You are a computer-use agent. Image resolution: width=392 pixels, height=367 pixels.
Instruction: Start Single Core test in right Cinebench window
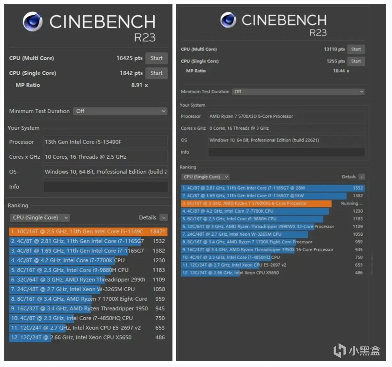[356, 61]
